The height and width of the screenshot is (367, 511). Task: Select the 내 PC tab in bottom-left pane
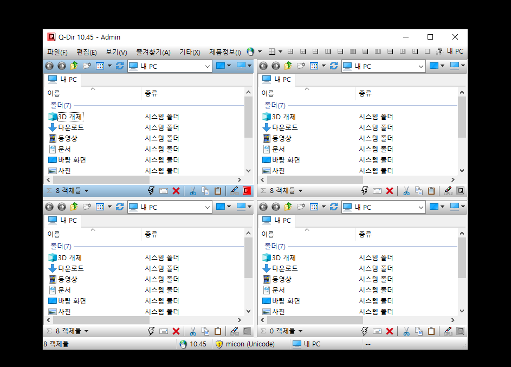tap(62, 220)
